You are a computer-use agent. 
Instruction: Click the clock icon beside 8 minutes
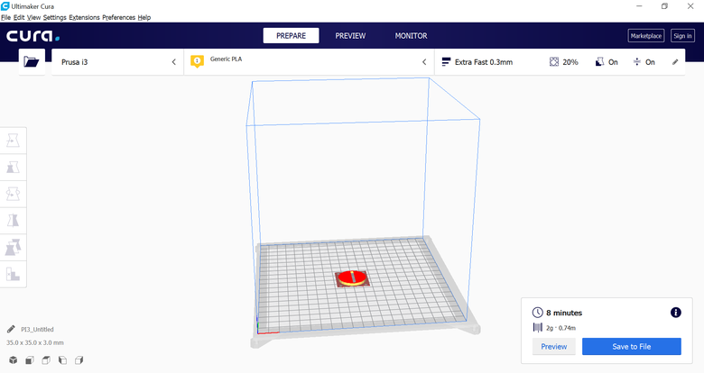[537, 313]
